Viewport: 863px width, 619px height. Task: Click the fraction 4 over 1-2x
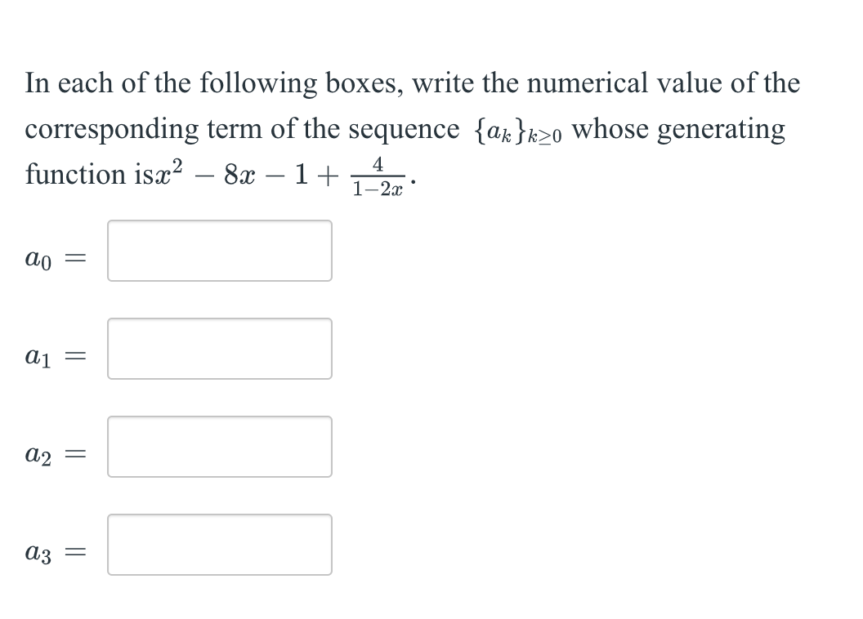click(377, 176)
